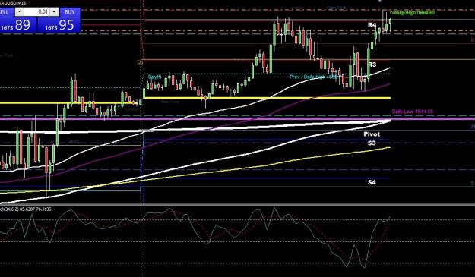Click the R3 pivot level label
Viewport: 475px width, 277px height.
(x=372, y=65)
